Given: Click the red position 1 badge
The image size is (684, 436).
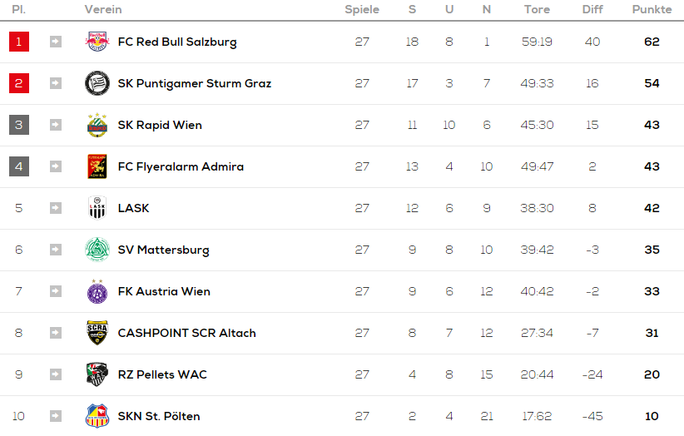Looking at the screenshot, I should (19, 42).
